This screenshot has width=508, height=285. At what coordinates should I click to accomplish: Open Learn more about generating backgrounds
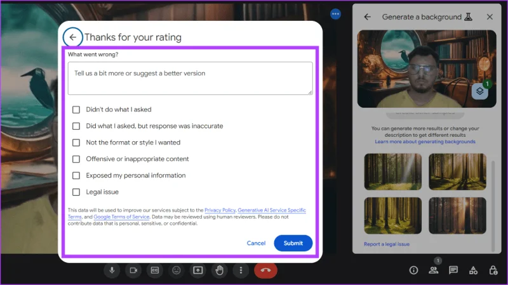[425, 141]
